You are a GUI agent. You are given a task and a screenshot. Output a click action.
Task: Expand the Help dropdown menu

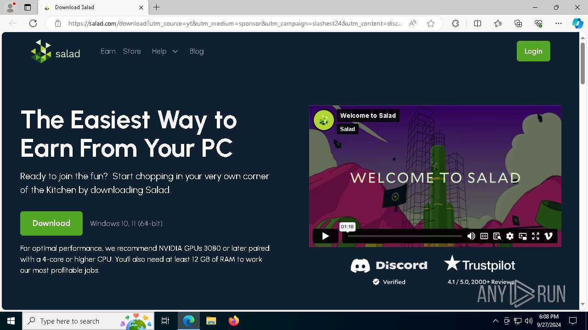pos(165,51)
